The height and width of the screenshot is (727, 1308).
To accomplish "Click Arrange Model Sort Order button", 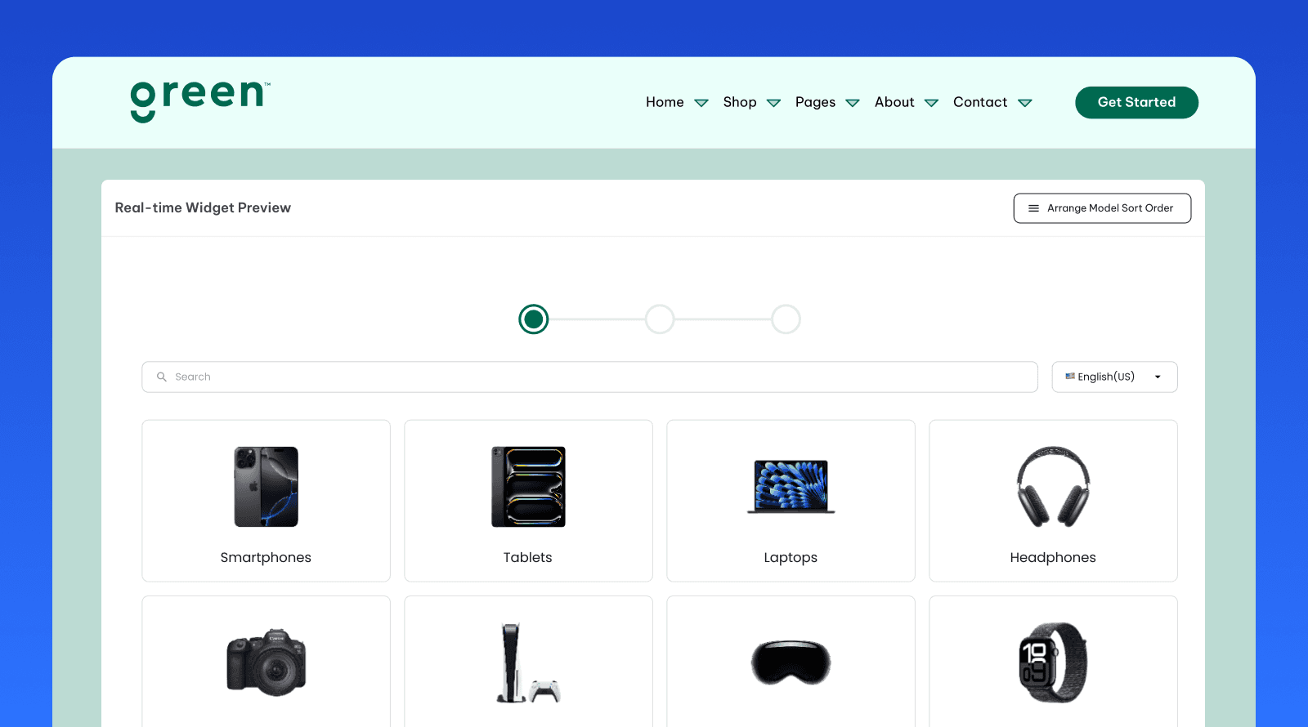I will click(1102, 208).
